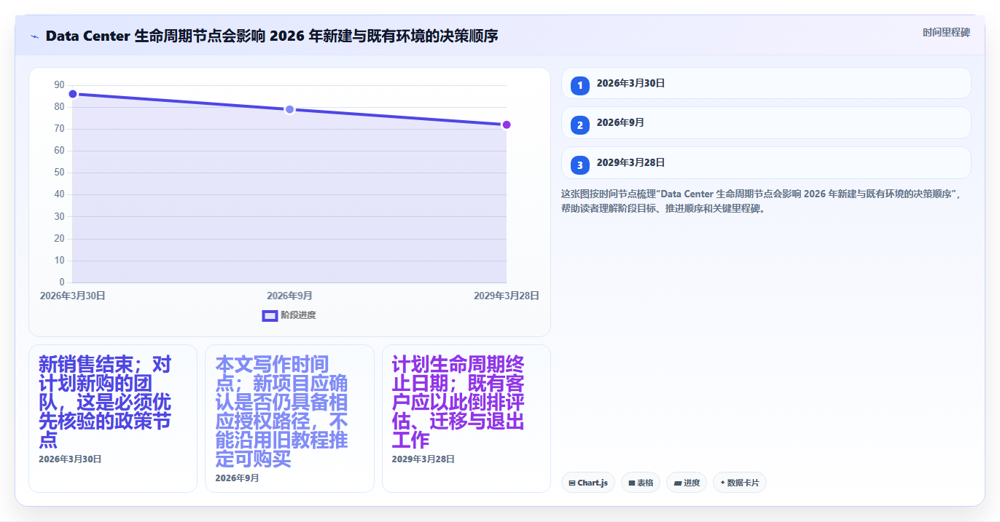Select the chart data point at 2026年3月30日

pos(73,94)
